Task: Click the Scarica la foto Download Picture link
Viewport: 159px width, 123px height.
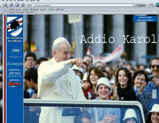Action: coord(145,19)
